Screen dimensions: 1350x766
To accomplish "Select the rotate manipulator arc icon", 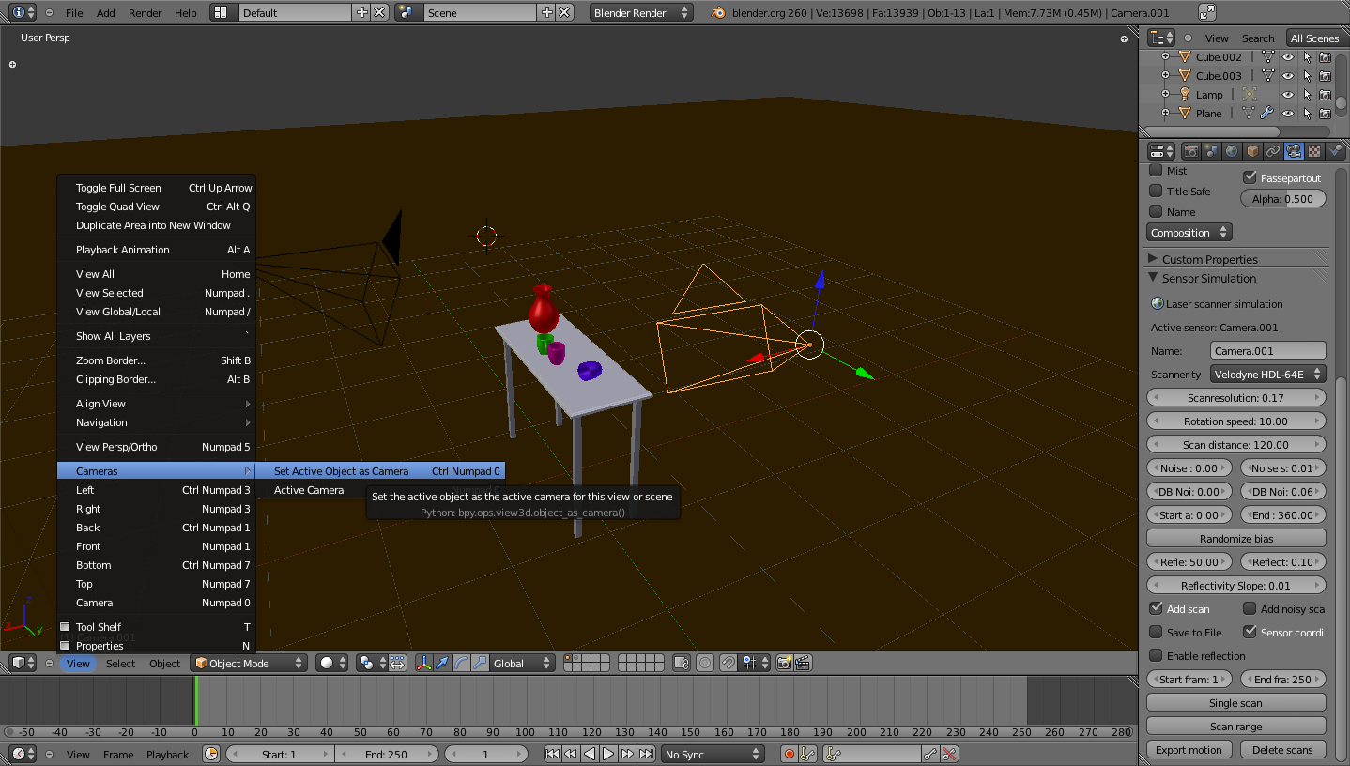I will click(461, 663).
